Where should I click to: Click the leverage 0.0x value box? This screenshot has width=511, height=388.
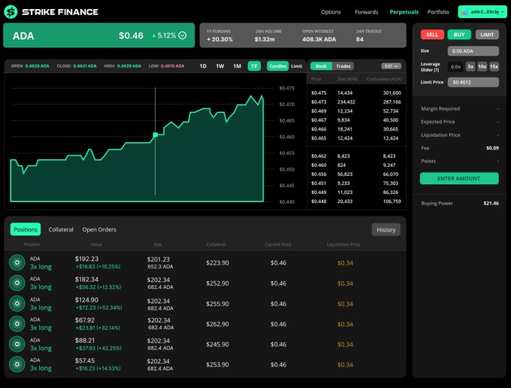click(455, 66)
